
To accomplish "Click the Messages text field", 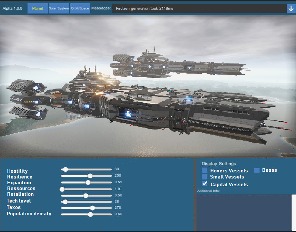I will [199, 9].
